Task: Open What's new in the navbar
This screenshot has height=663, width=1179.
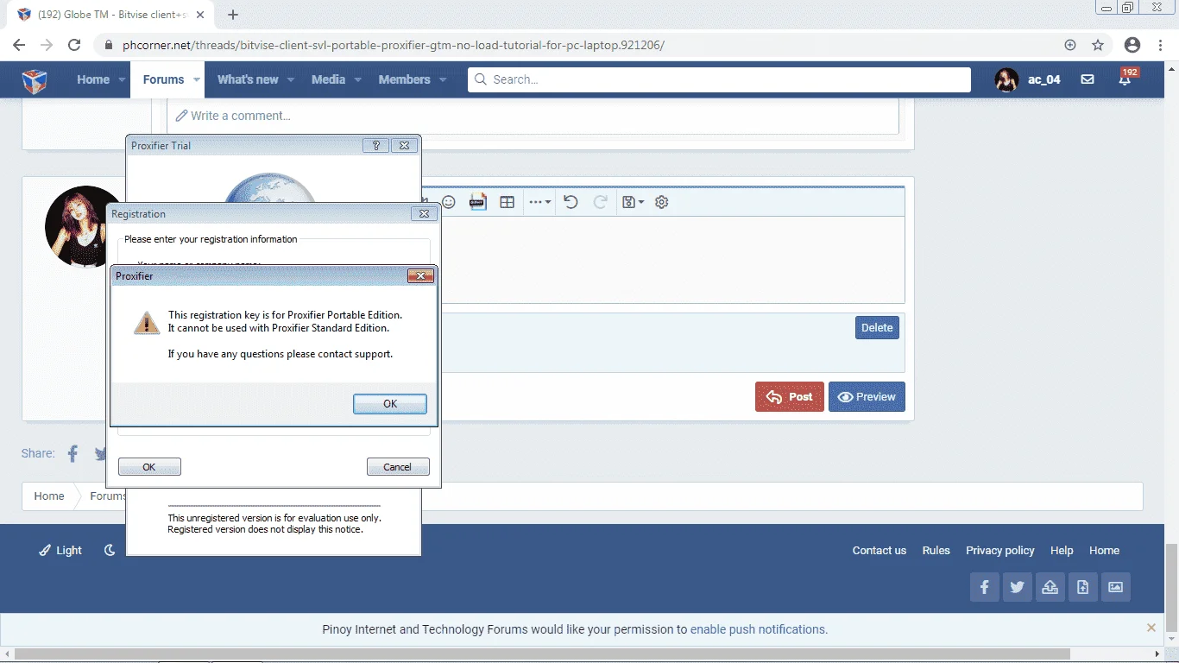Action: click(248, 79)
